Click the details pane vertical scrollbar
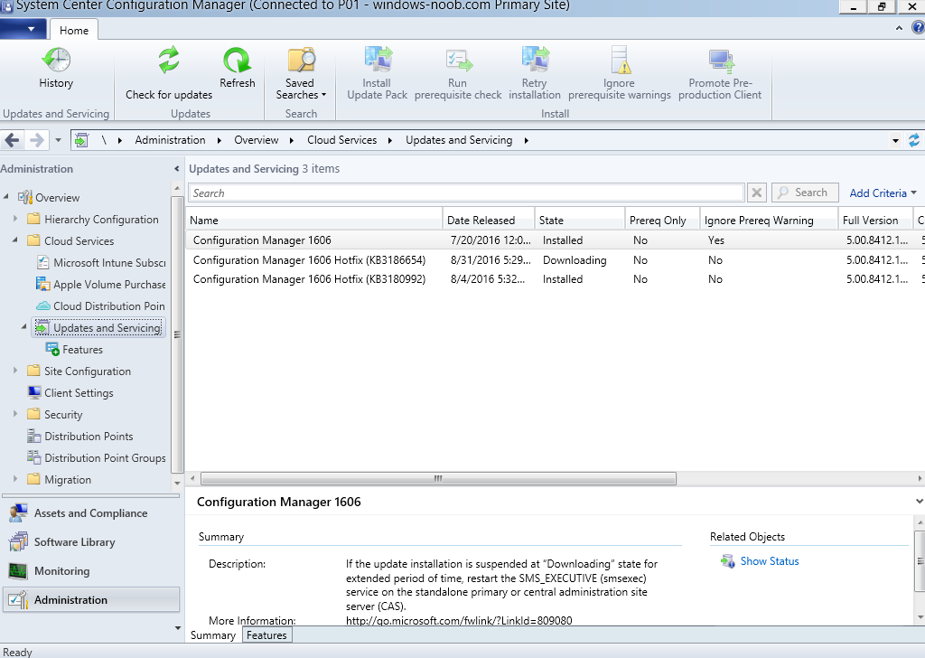 pos(919,560)
